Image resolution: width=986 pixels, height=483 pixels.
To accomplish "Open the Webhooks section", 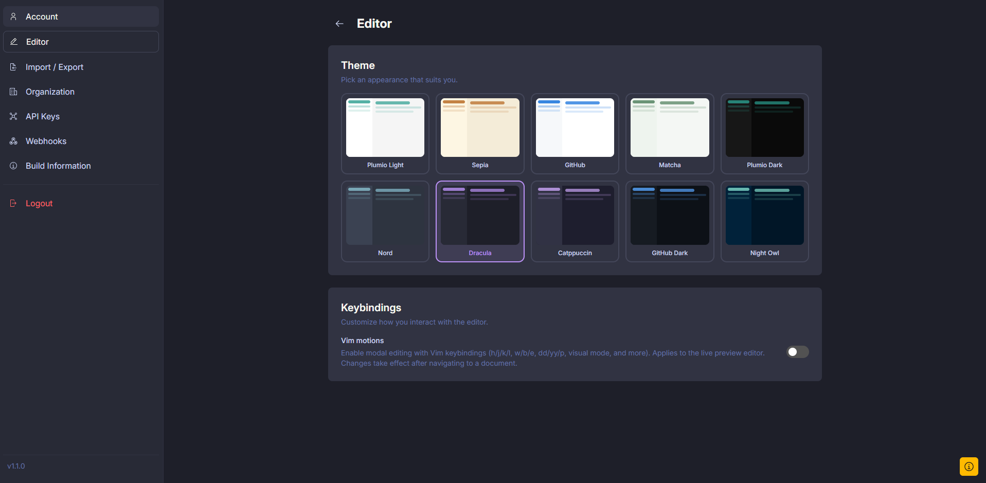I will click(x=81, y=141).
